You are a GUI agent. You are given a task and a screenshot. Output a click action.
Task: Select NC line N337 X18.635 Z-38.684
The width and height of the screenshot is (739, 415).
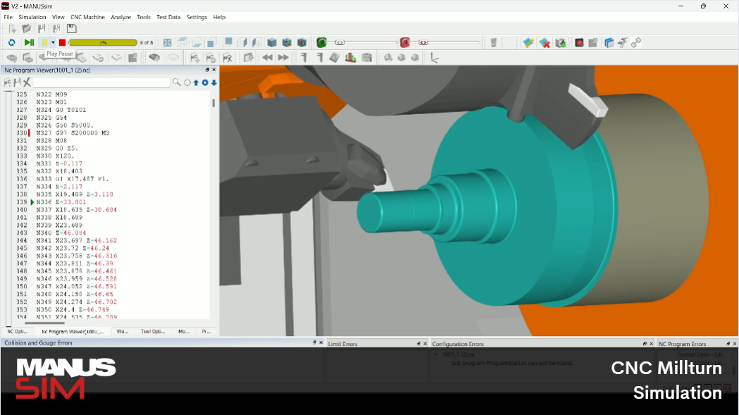76,209
